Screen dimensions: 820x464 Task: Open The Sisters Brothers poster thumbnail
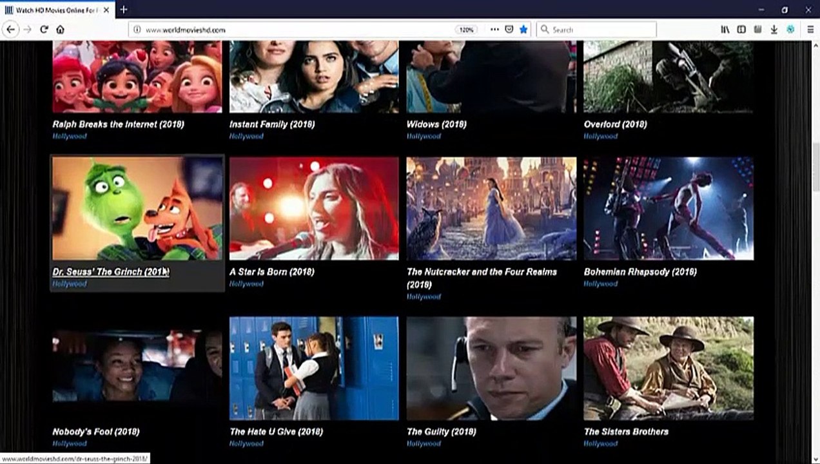(669, 368)
